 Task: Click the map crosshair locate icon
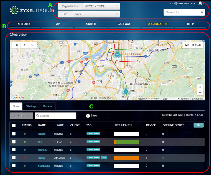point(25,45)
